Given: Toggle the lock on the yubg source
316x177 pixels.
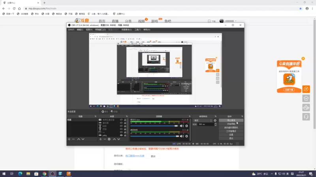Looking at the screenshot, I should (125, 135).
